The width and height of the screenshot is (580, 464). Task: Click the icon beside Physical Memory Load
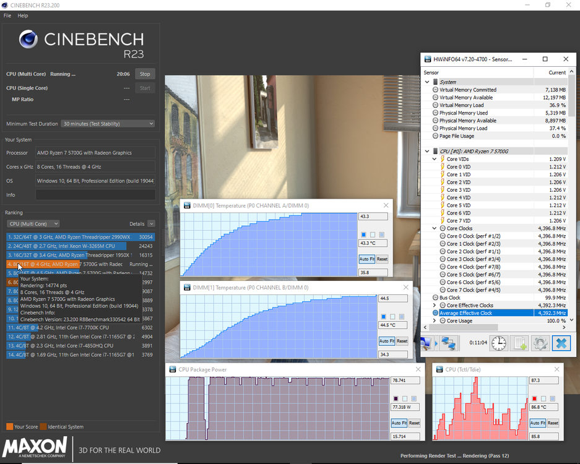[435, 128]
